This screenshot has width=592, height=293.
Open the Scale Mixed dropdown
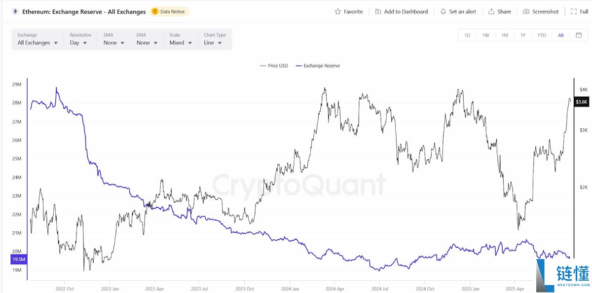tap(181, 39)
